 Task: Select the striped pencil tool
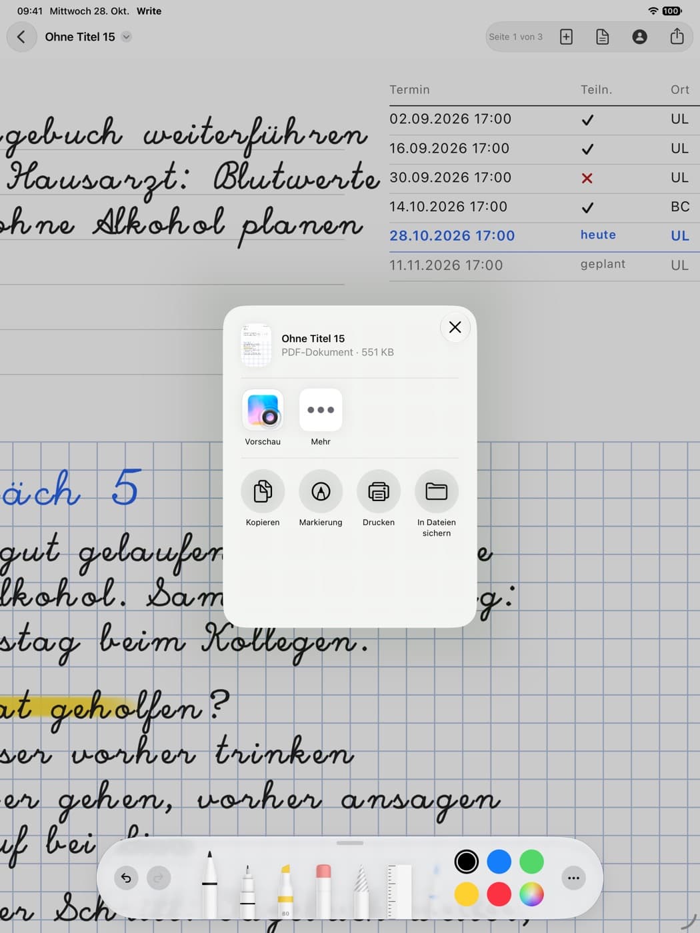(361, 890)
